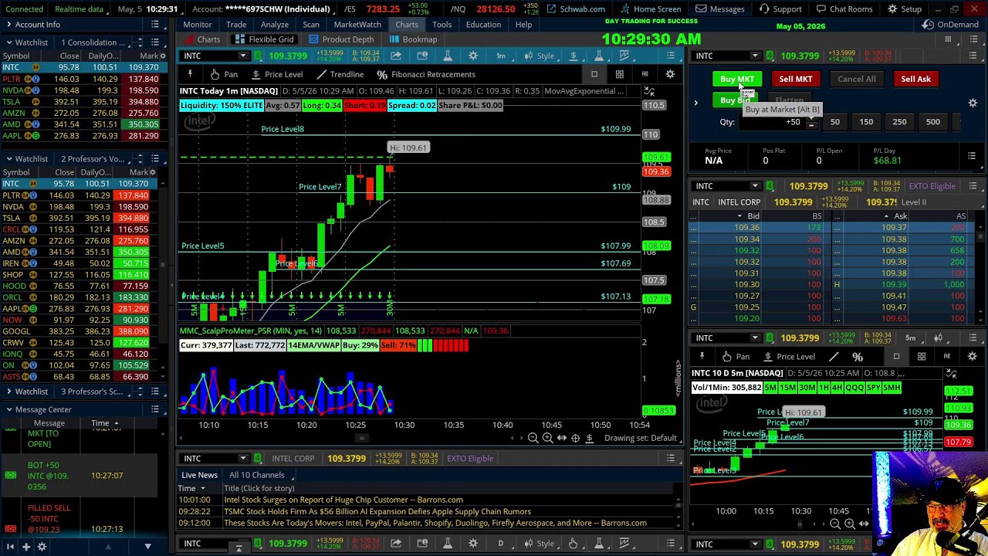Viewport: 988px width, 556px height.
Task: Switch to the Scan tab
Action: click(311, 24)
